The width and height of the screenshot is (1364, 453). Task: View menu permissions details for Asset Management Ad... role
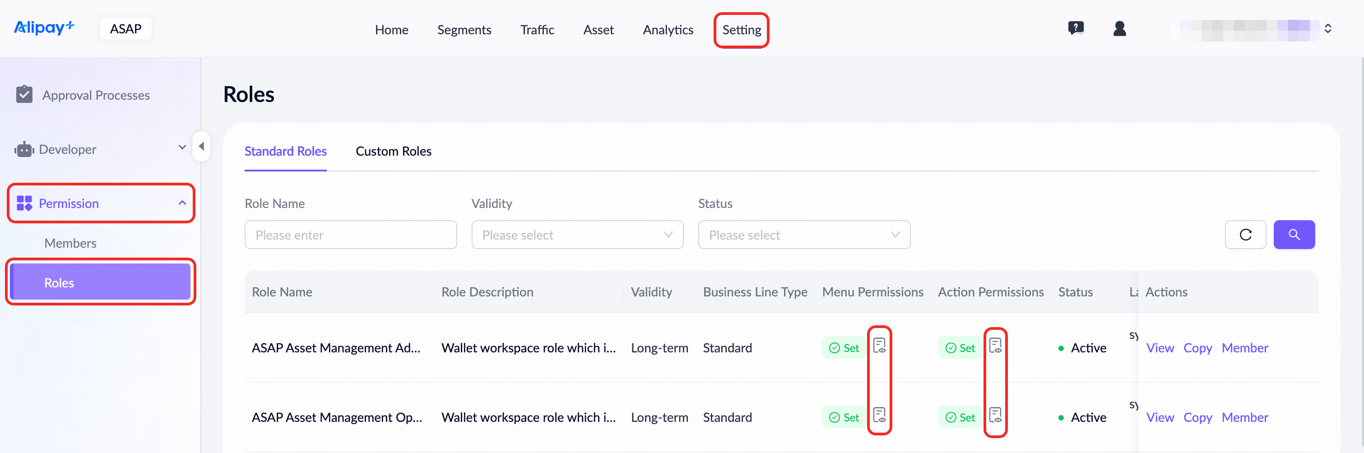pyautogui.click(x=879, y=346)
